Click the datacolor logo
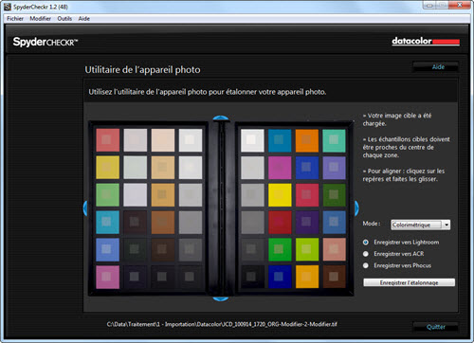This screenshot has width=474, height=343. click(426, 42)
